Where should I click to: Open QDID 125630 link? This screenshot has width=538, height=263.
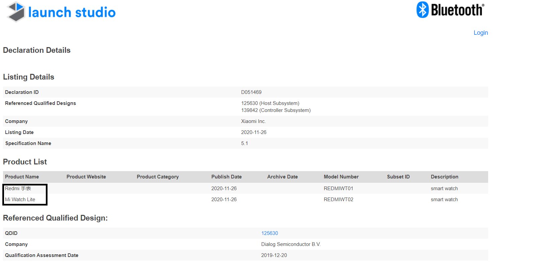coord(270,233)
